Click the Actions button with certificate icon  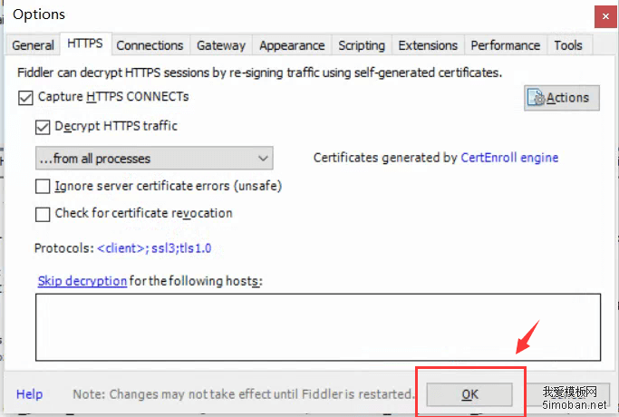(x=561, y=98)
